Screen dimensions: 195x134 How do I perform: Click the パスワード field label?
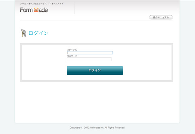[x=72, y=56]
